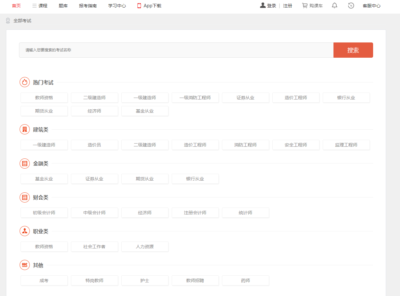
Task: Select 注册会计师 exam
Action: click(x=195, y=213)
